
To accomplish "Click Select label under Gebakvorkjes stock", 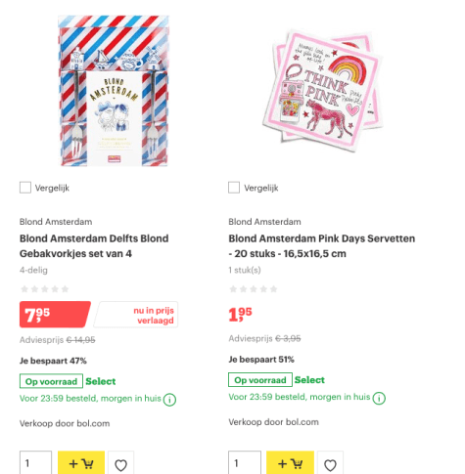I will (101, 381).
